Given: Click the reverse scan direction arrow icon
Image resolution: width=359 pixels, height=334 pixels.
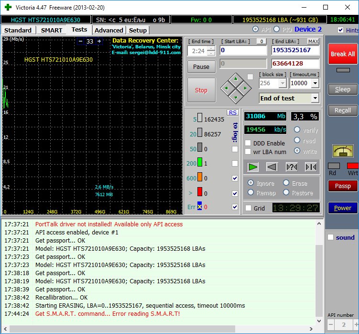Looking at the screenshot, I should point(272,167).
